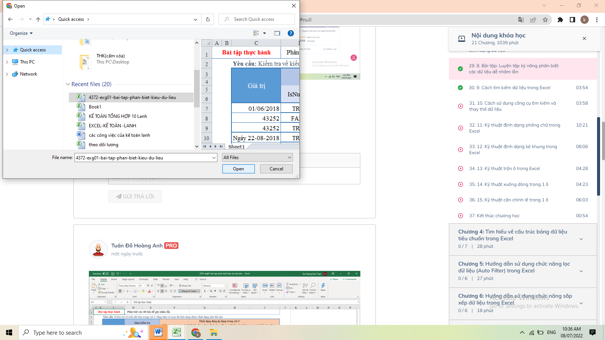This screenshot has height=340, width=605.
Task: Open Tuấn Đỗ Hoàng Anh's Excel screenshot
Action: coord(225,298)
